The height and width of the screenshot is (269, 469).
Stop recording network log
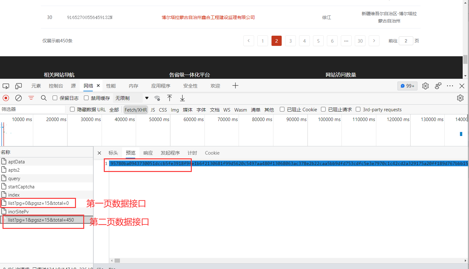click(6, 98)
